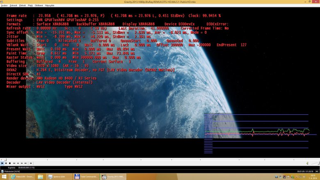Click the Gravity player taskbar item
The image size is (320, 180).
pyautogui.click(x=113, y=177)
